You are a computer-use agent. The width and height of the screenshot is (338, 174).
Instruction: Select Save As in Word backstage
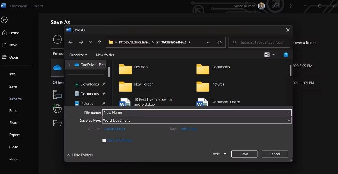pos(15,99)
